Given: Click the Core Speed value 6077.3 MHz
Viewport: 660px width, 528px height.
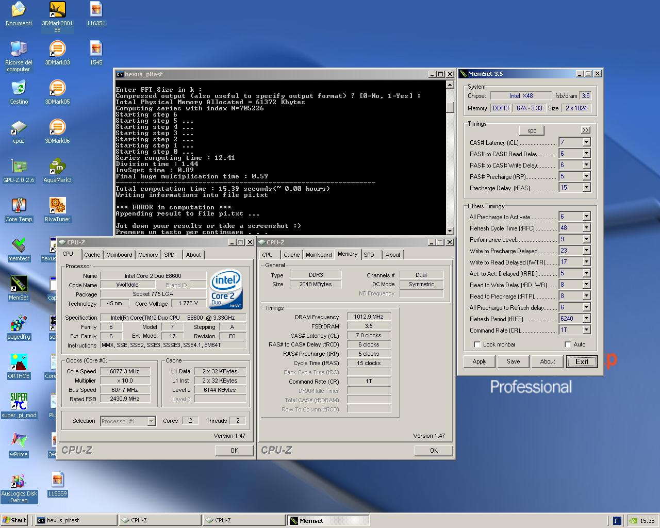Looking at the screenshot, I should coord(125,371).
